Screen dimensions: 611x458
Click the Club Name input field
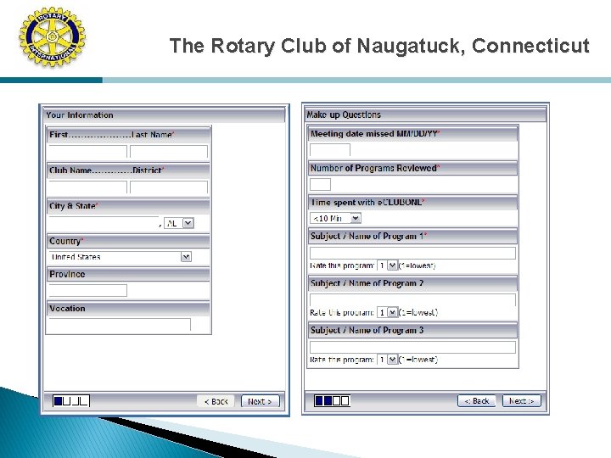pos(87,187)
